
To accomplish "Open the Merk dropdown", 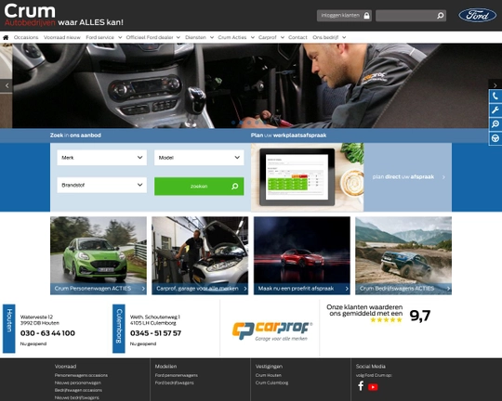I will (x=102, y=158).
